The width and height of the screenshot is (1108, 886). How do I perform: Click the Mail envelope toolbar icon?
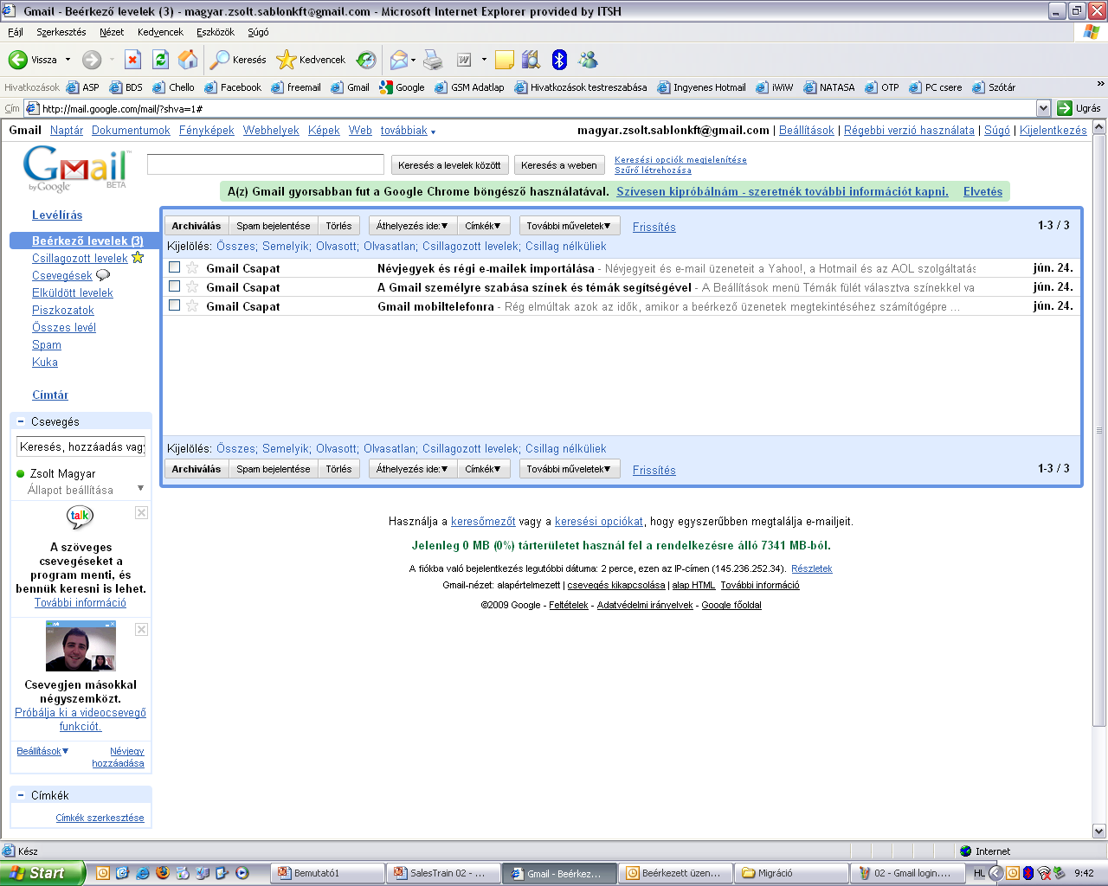tap(399, 60)
